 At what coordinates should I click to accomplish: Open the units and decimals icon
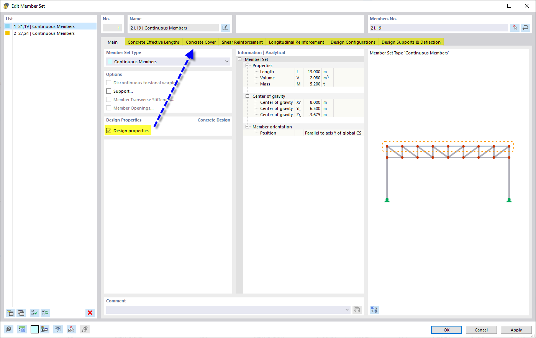click(22, 329)
